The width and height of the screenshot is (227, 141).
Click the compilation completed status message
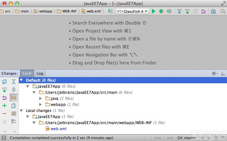click(x=62, y=138)
